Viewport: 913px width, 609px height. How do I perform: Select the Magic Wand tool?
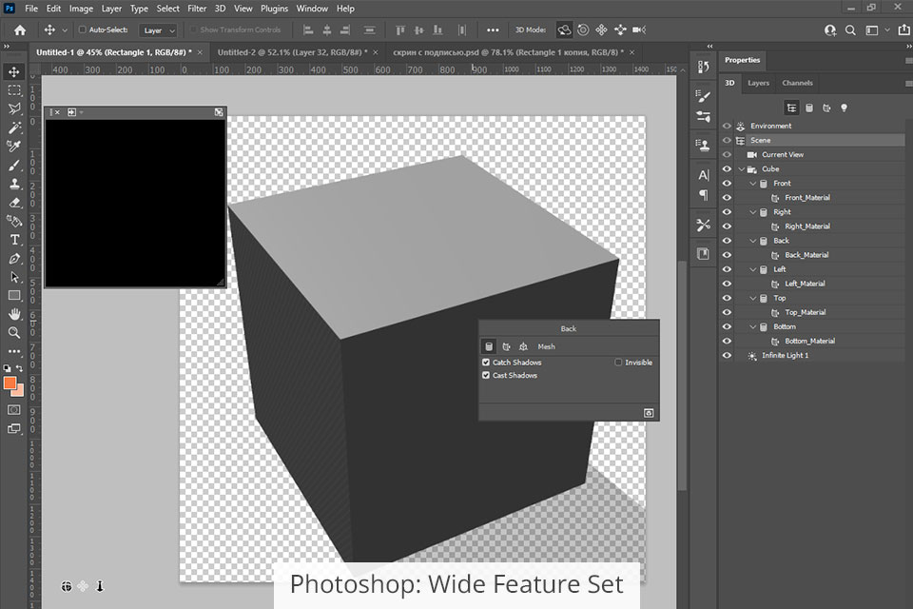[14, 128]
